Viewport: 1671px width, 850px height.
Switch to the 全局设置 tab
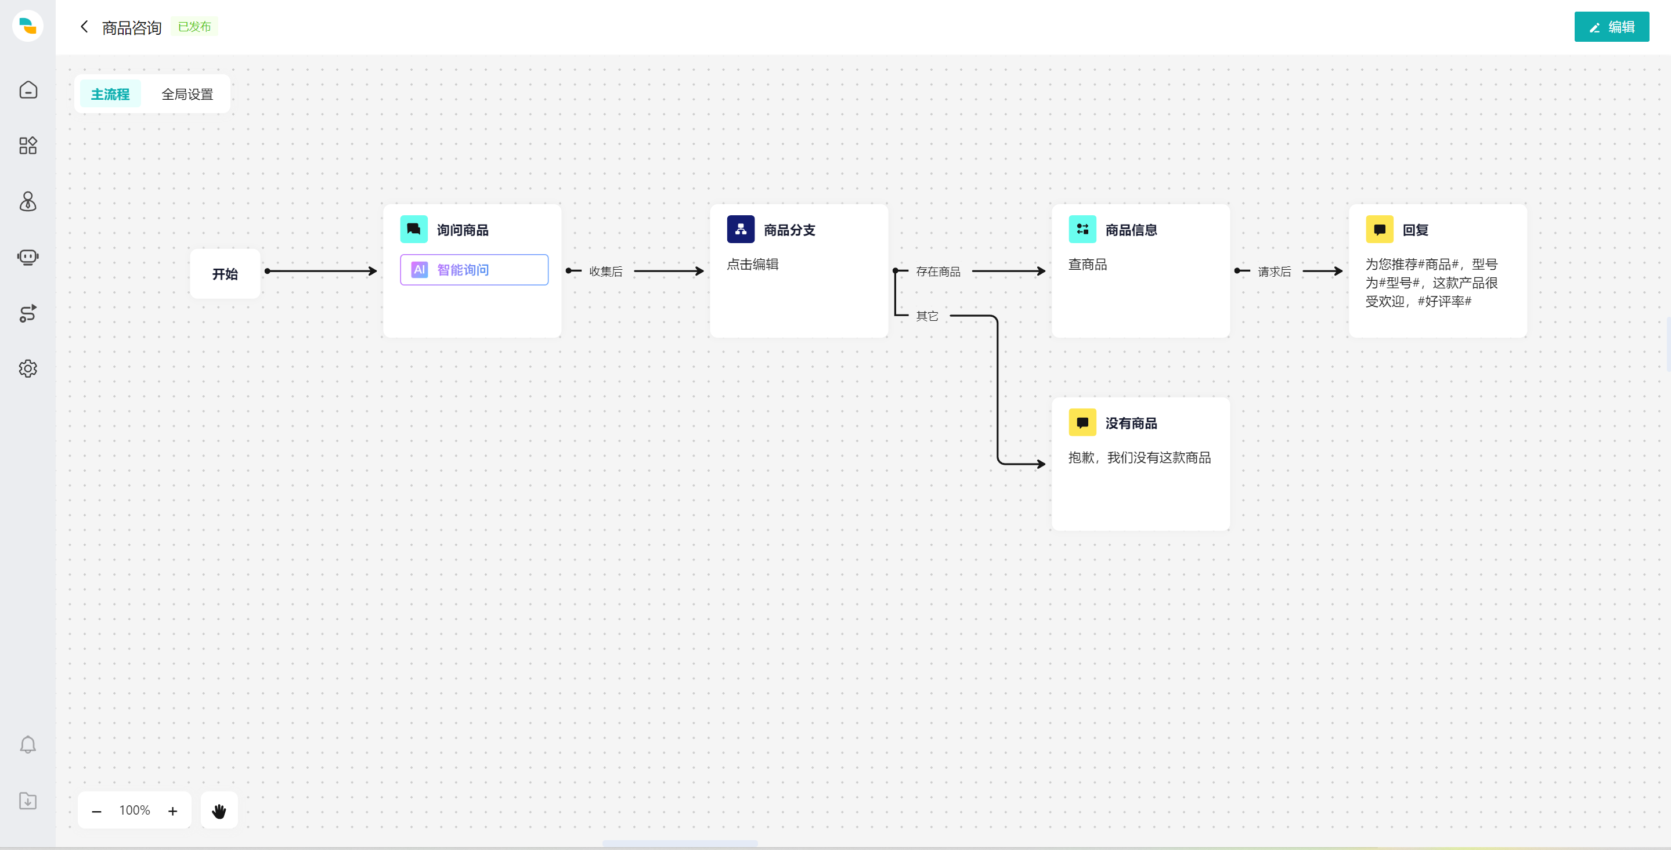(187, 95)
